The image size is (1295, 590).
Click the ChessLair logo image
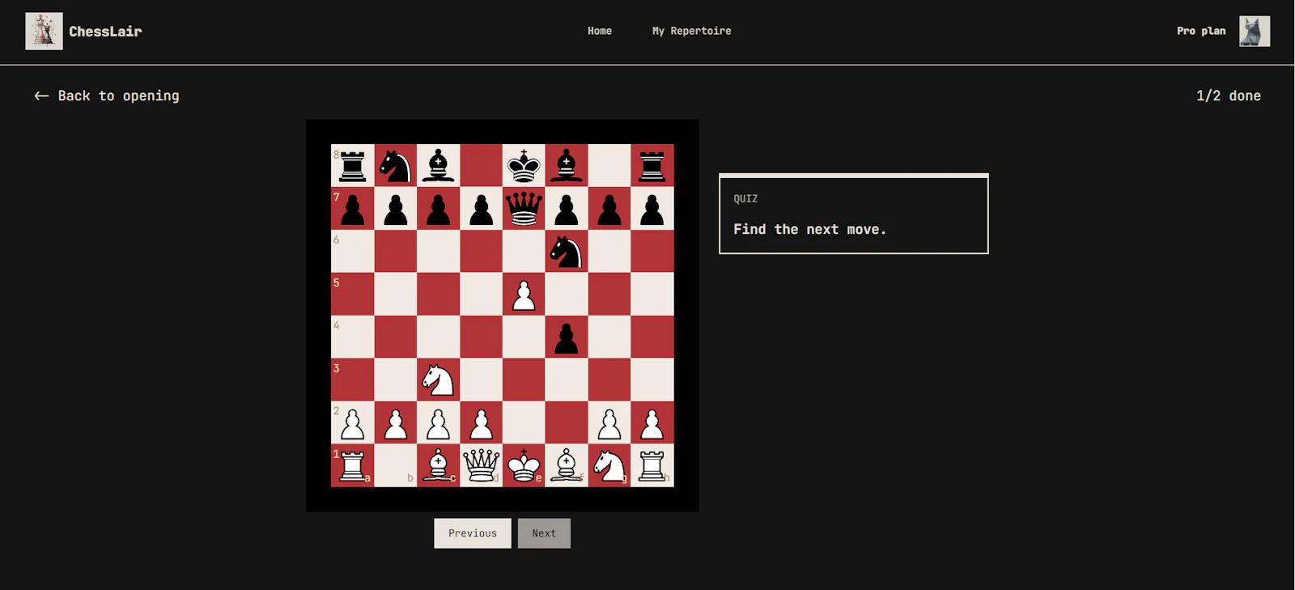44,32
